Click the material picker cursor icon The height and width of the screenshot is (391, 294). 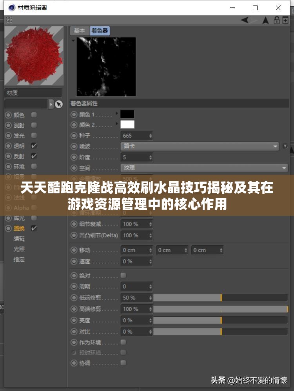[x=59, y=104]
